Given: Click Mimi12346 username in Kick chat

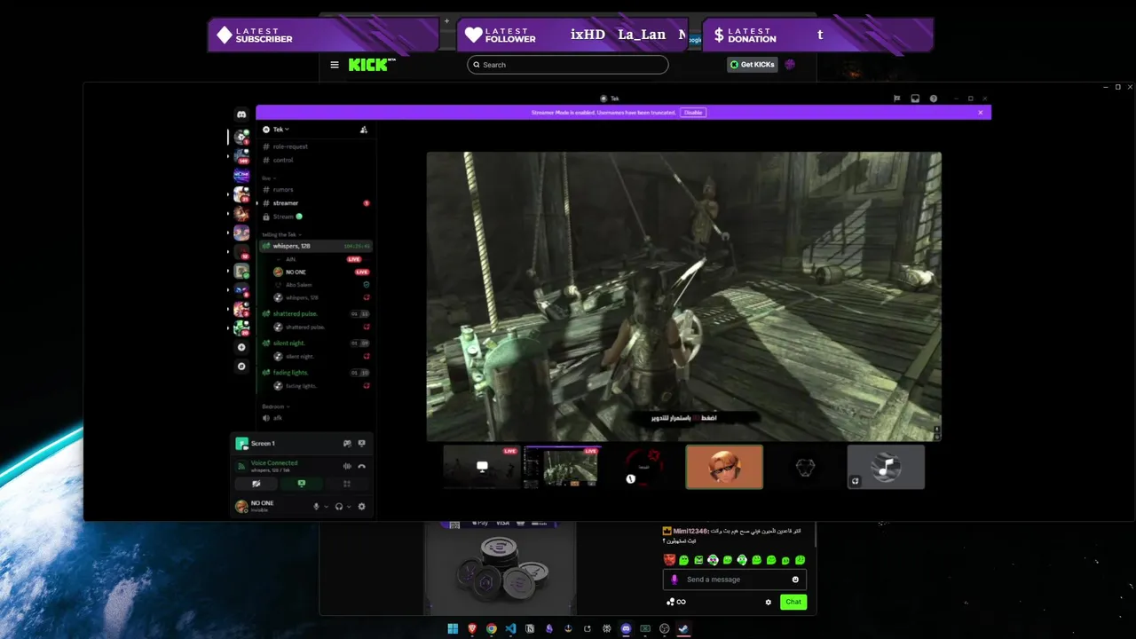Looking at the screenshot, I should [x=690, y=531].
